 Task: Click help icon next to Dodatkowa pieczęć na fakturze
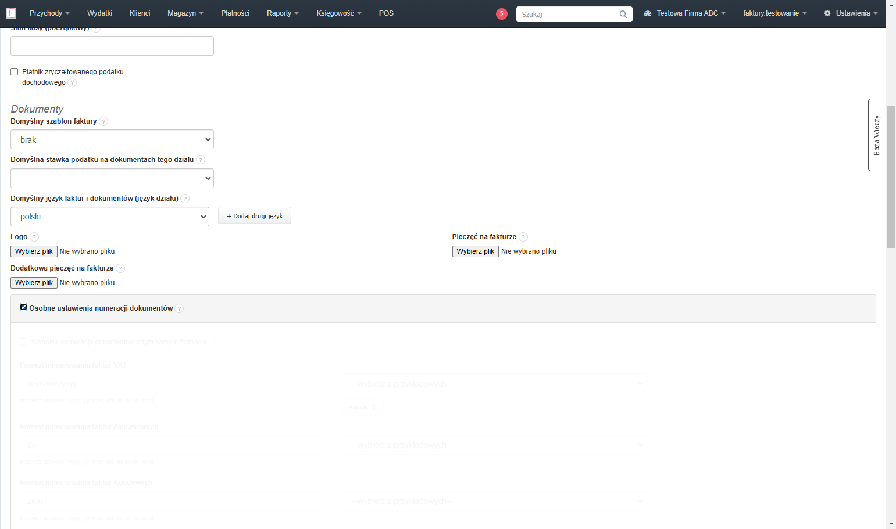[x=120, y=268]
